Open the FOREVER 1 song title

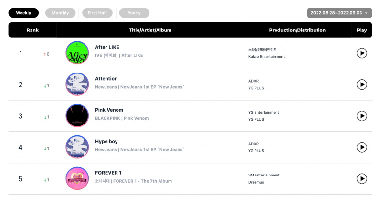click(x=108, y=173)
